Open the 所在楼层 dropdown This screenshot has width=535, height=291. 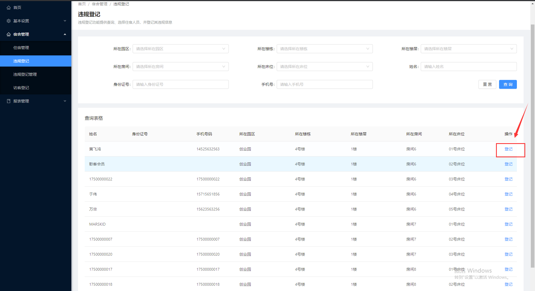click(469, 49)
